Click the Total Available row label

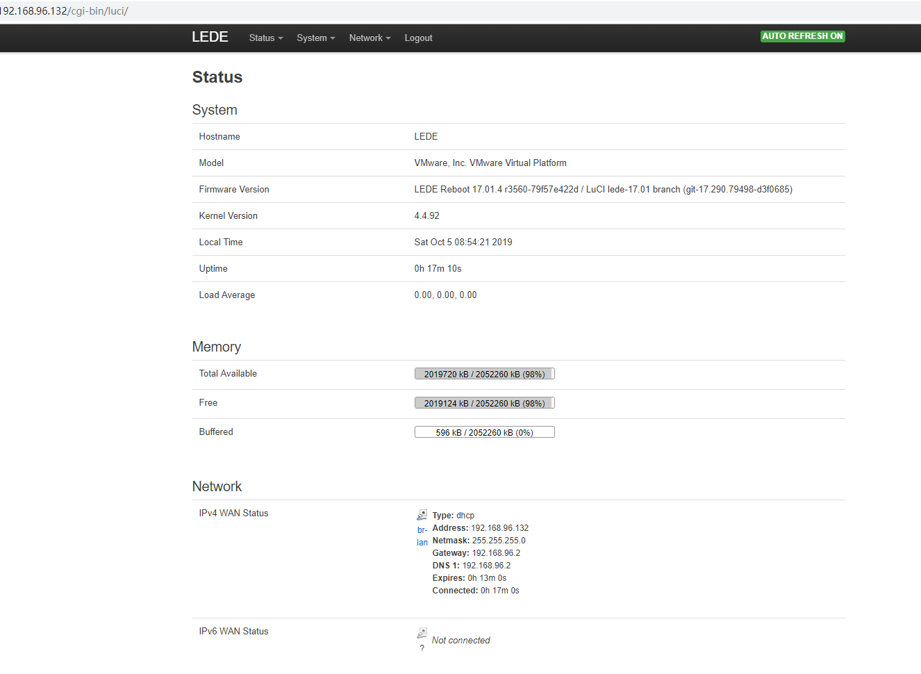[228, 373]
